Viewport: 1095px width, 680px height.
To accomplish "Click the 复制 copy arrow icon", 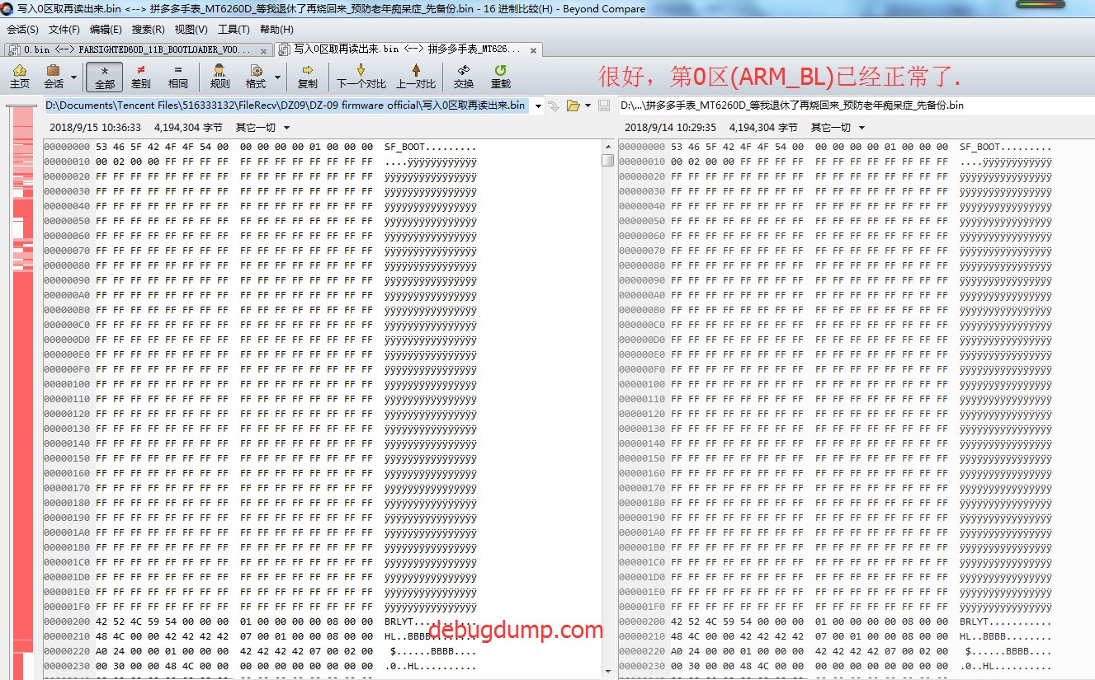I will click(x=307, y=77).
